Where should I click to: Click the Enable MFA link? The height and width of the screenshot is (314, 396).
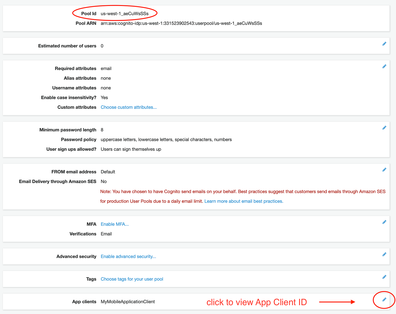(x=115, y=224)
